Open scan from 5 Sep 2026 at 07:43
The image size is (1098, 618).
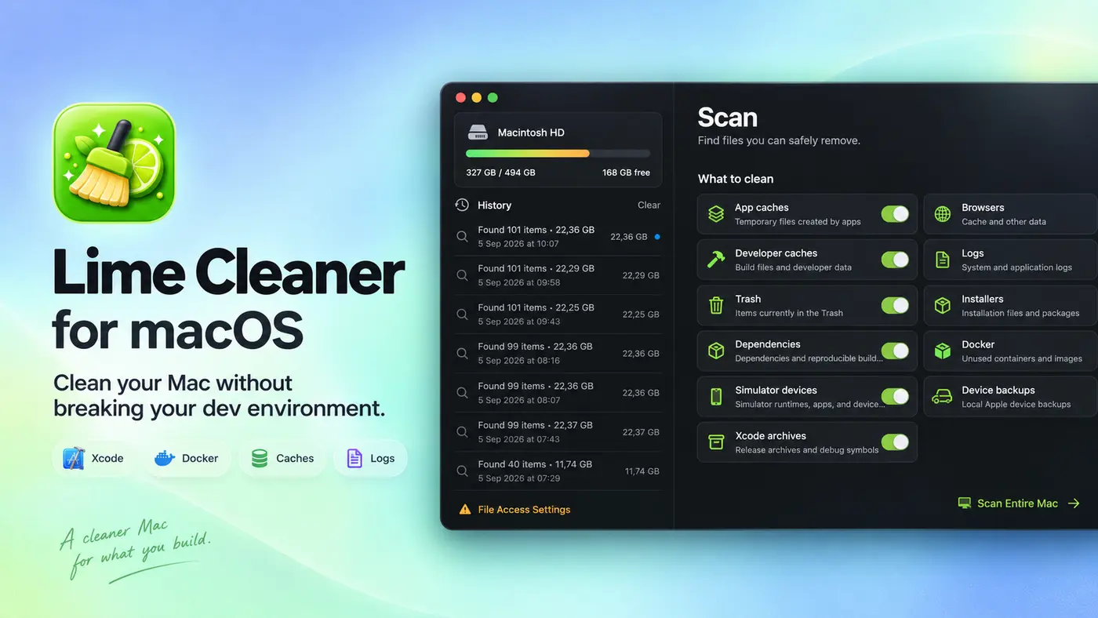(x=558, y=432)
